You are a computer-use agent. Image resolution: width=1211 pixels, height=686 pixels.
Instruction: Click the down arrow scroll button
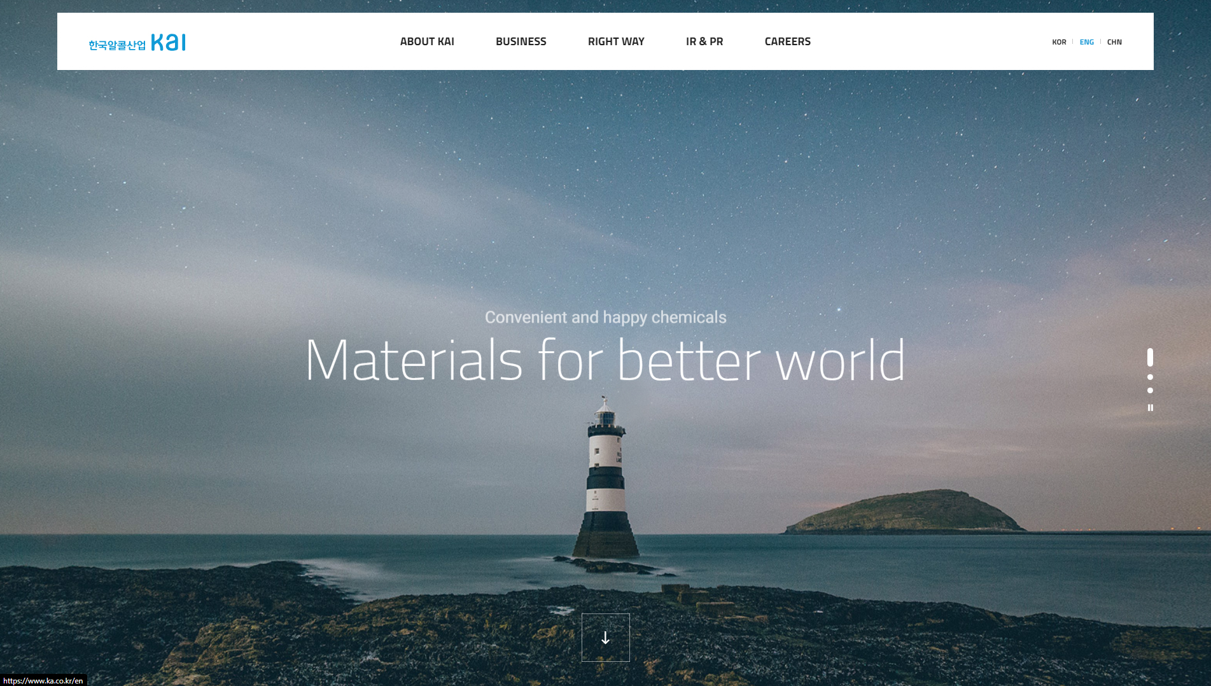pyautogui.click(x=605, y=638)
